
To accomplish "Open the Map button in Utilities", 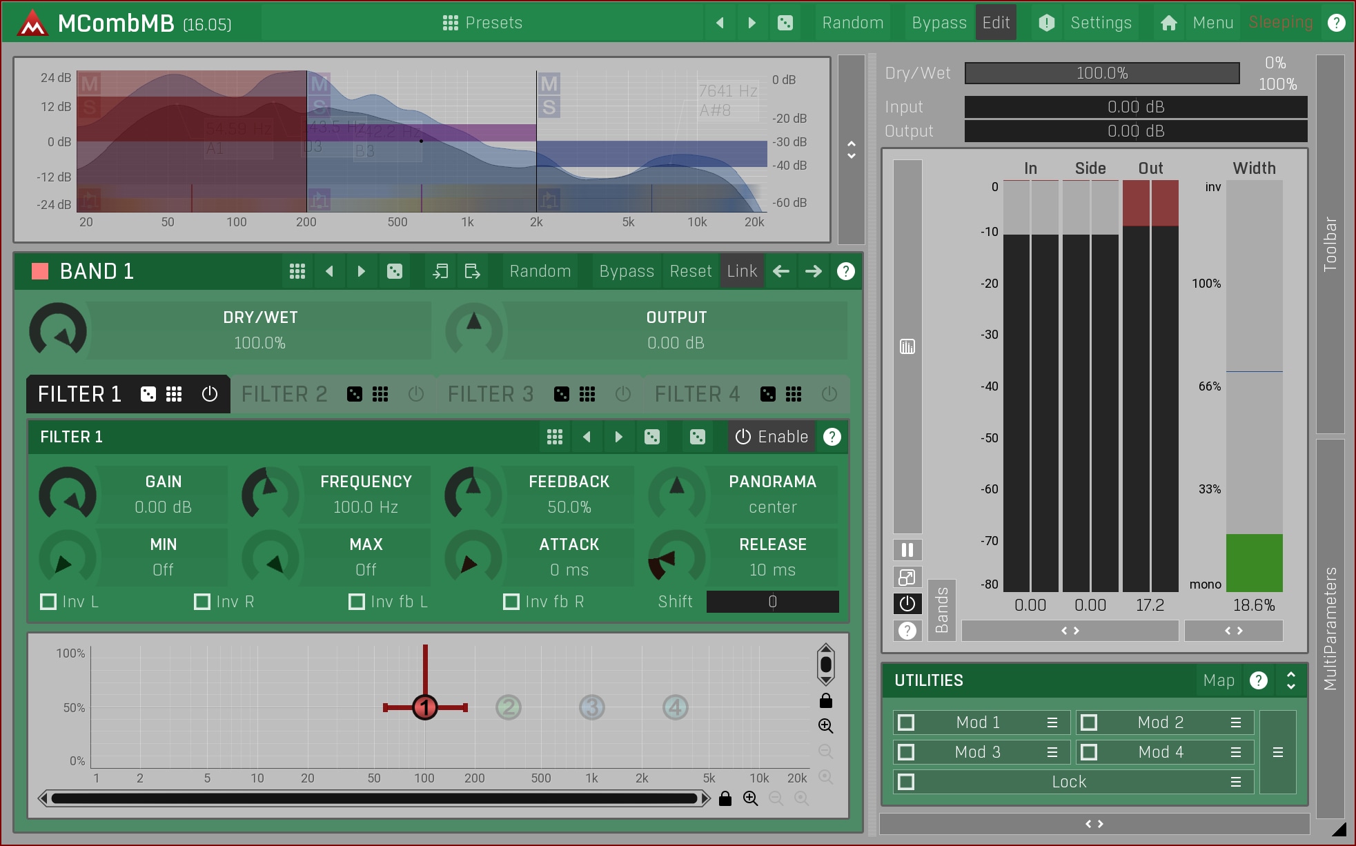I will click(1219, 680).
